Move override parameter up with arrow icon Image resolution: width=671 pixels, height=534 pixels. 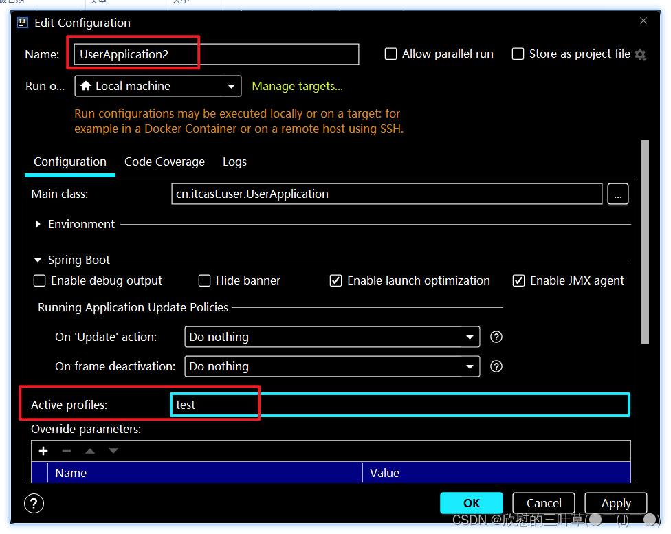coord(90,451)
